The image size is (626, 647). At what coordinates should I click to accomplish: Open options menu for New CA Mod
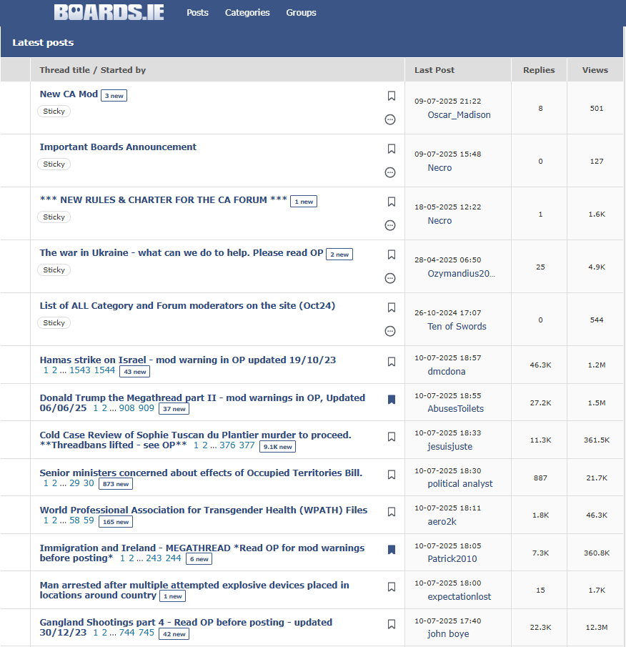point(390,119)
